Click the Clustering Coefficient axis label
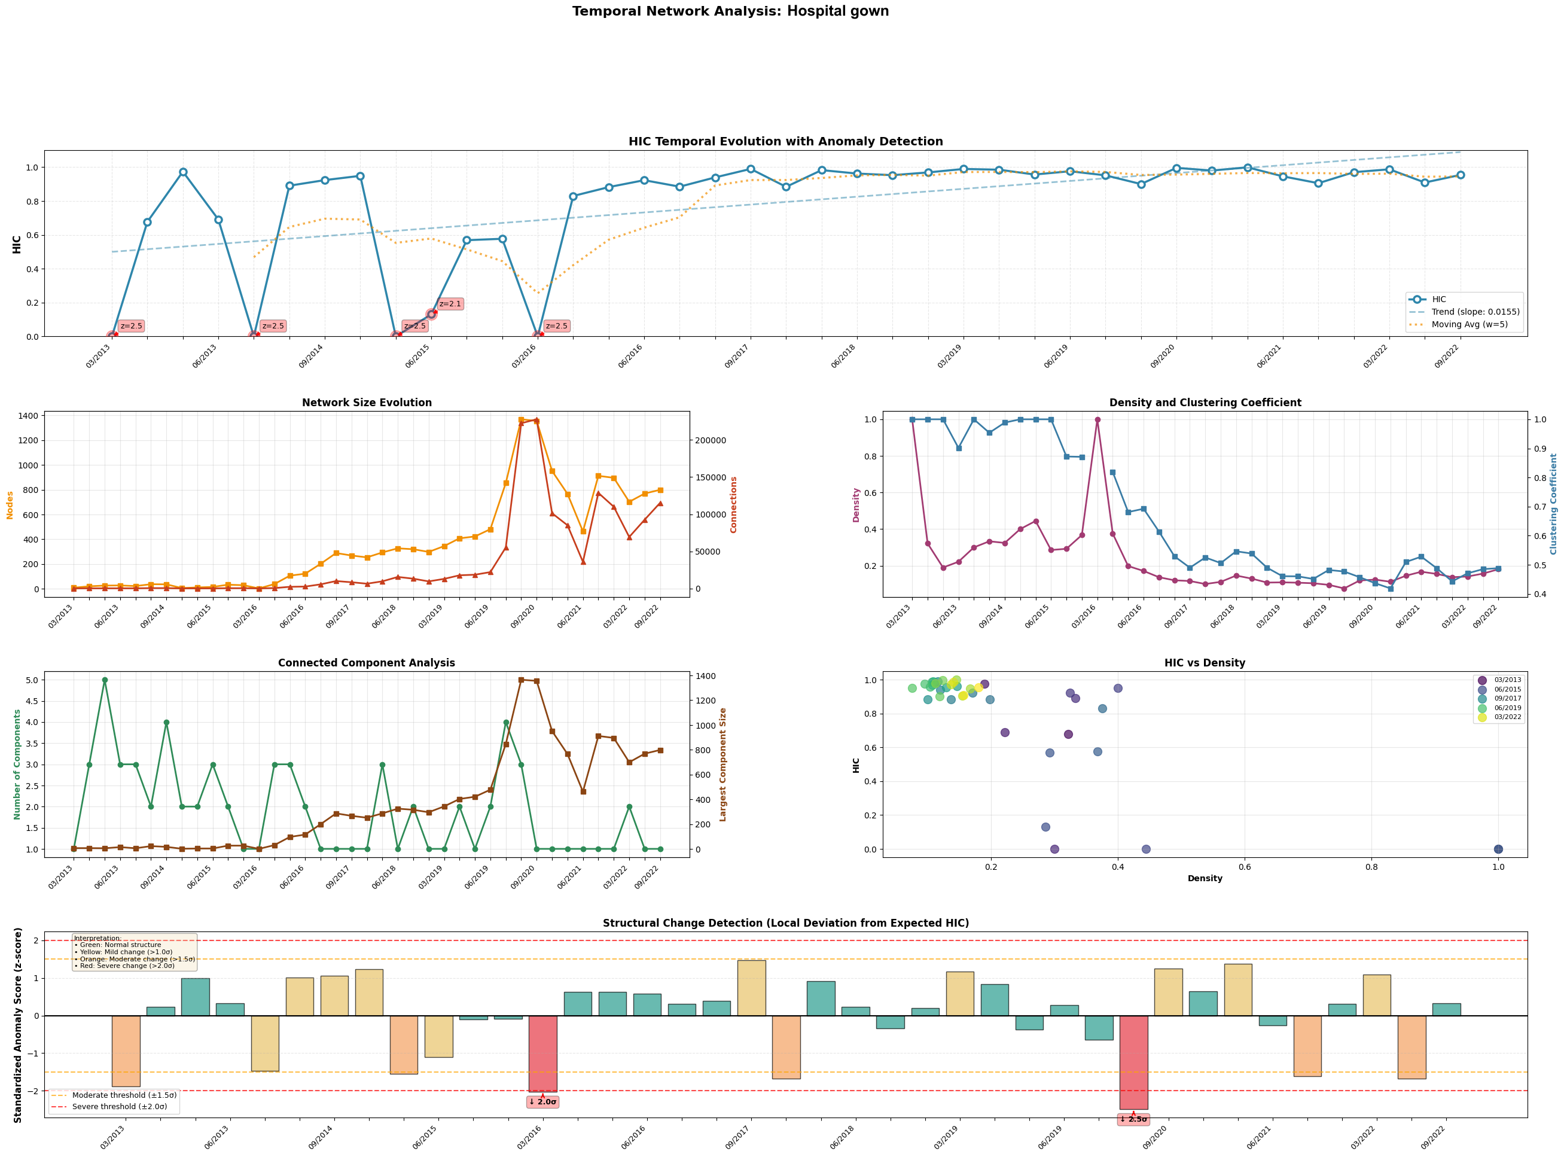The width and height of the screenshot is (1564, 1157). [1553, 504]
